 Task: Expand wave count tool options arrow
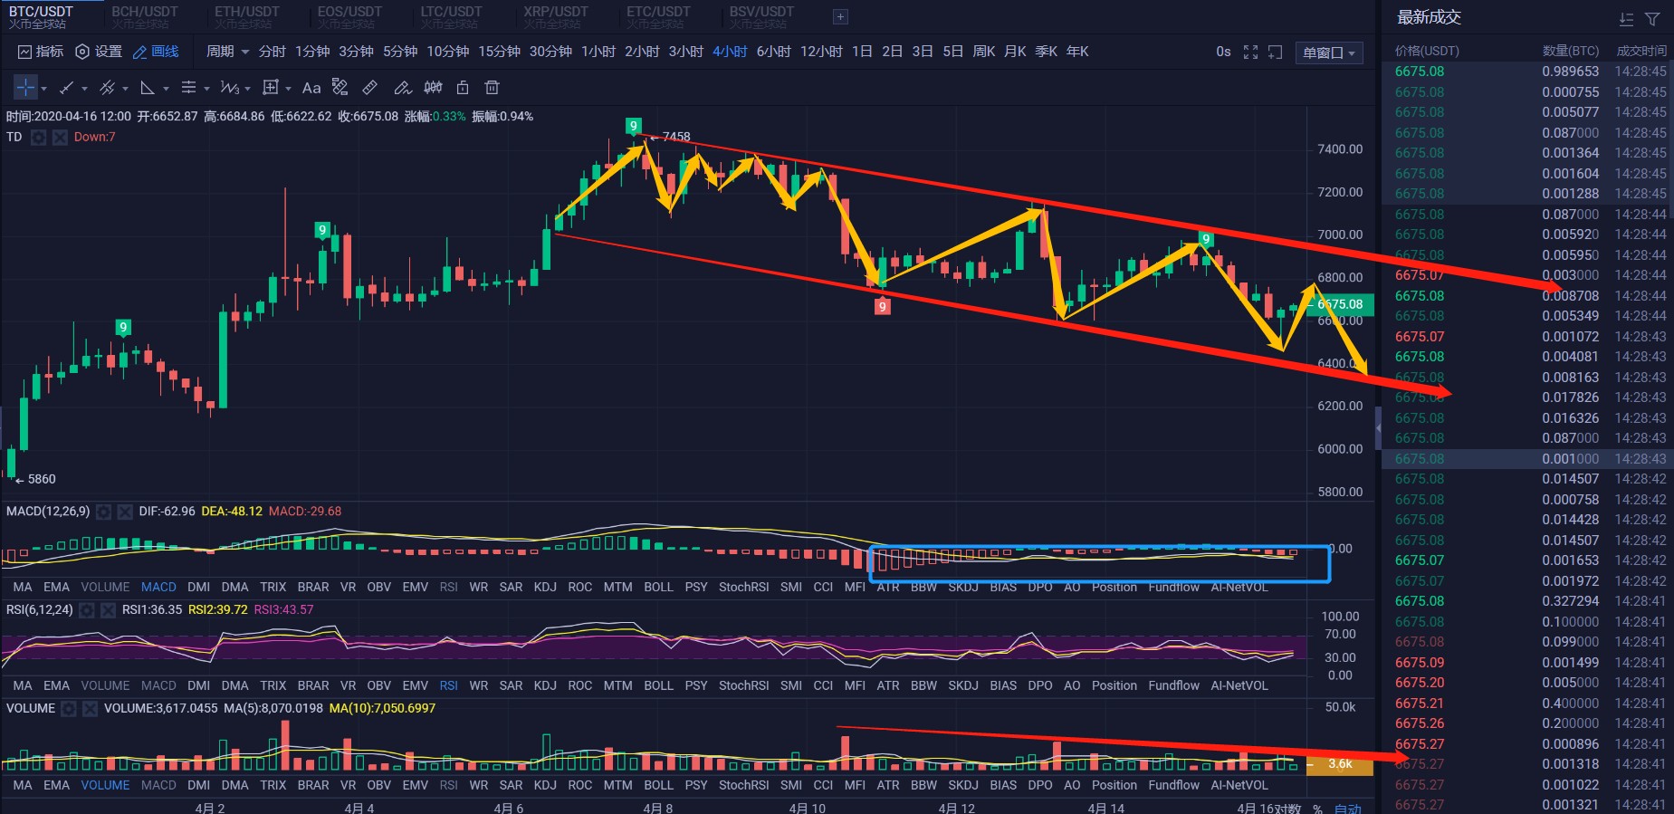[x=247, y=89]
